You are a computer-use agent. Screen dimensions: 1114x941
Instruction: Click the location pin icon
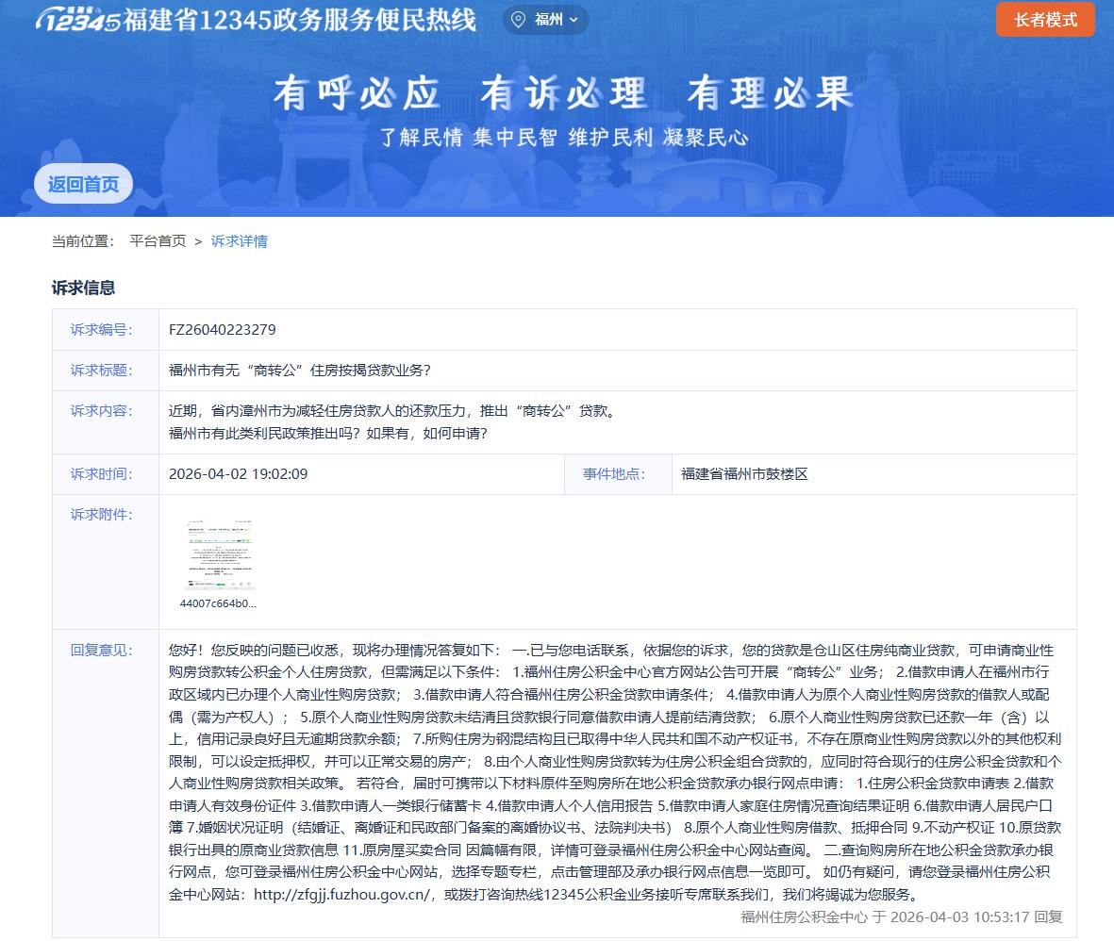[x=517, y=20]
